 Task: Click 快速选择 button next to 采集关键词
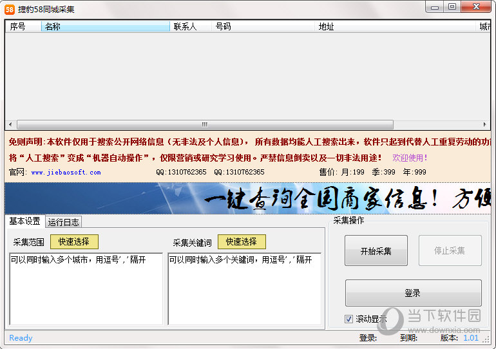click(242, 242)
